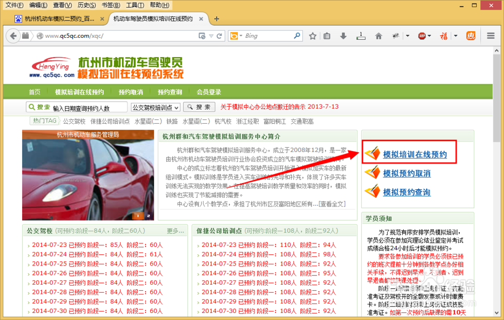
Task: Click the bird-like extension icon
Action: (396, 36)
